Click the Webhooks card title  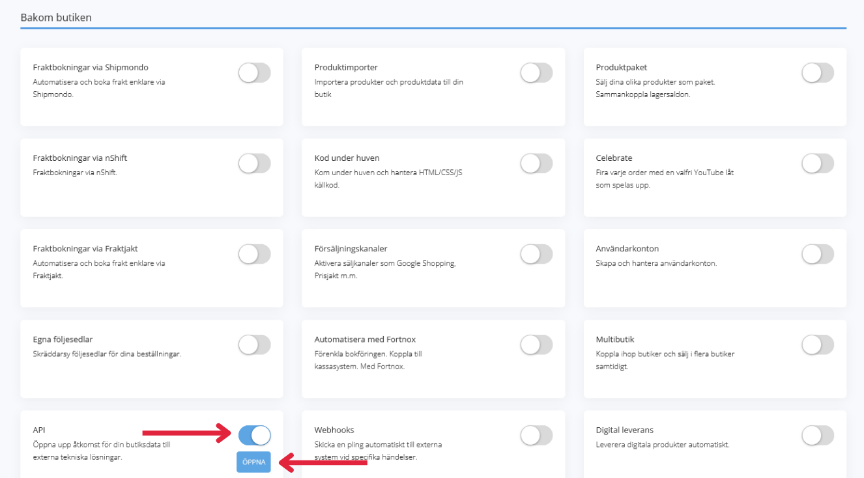(x=334, y=430)
